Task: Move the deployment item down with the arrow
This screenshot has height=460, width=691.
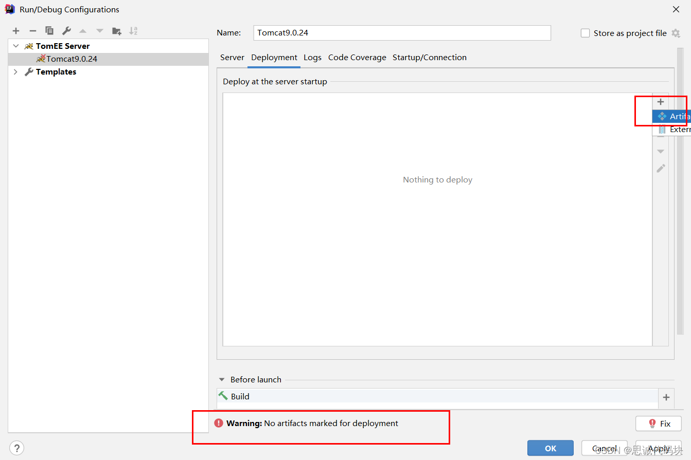Action: point(661,152)
